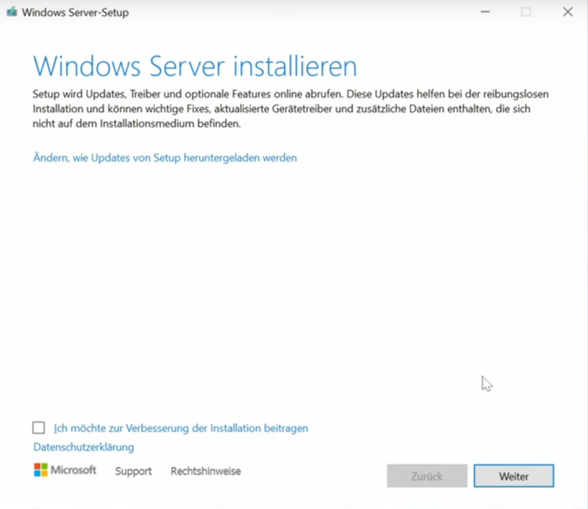Click the Microsoft wordmark text
The height and width of the screenshot is (509, 588).
click(x=73, y=470)
